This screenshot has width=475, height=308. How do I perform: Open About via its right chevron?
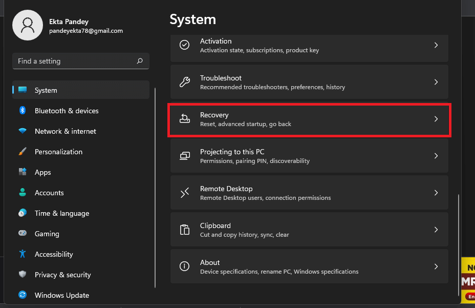[x=436, y=266]
